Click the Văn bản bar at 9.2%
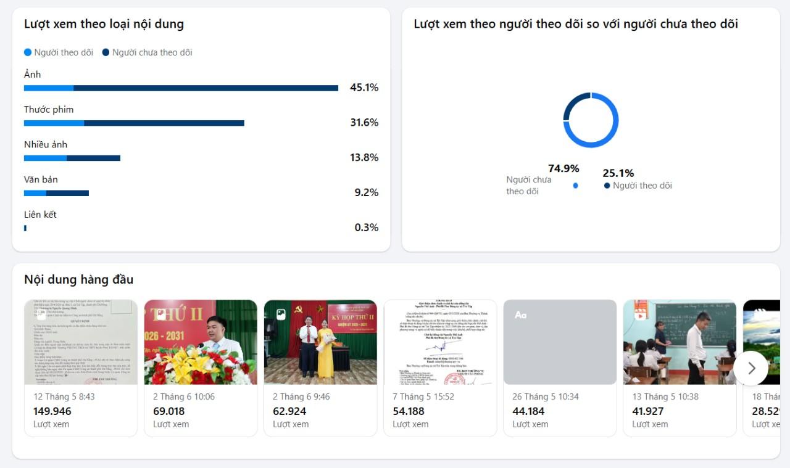 [56, 193]
